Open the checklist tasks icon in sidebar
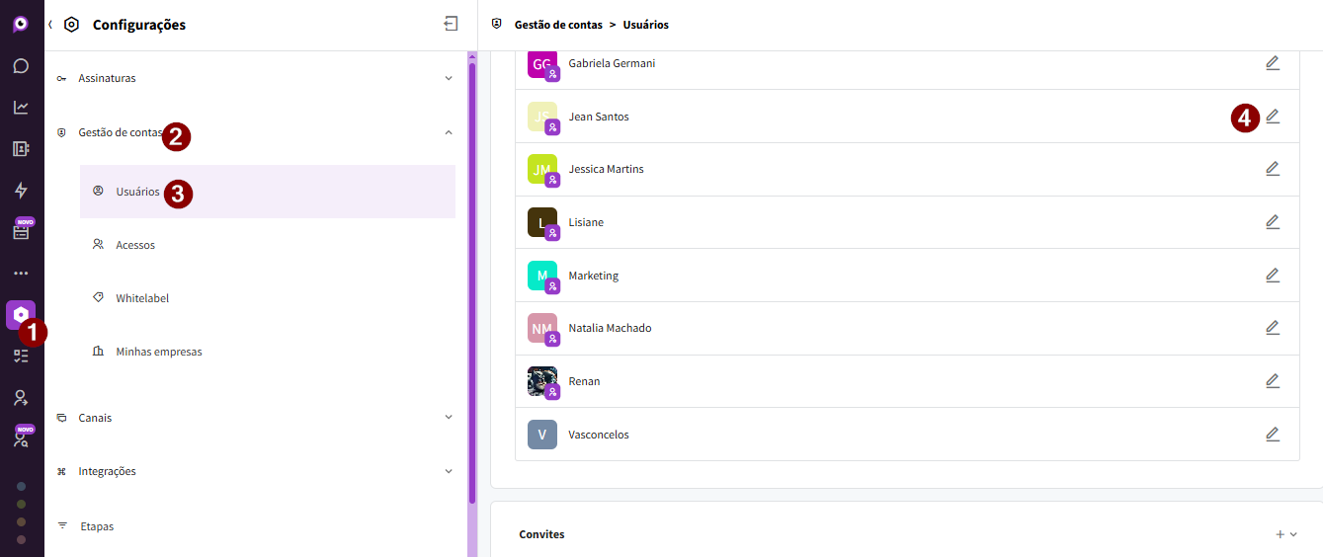The height and width of the screenshot is (557, 1323). coord(21,357)
